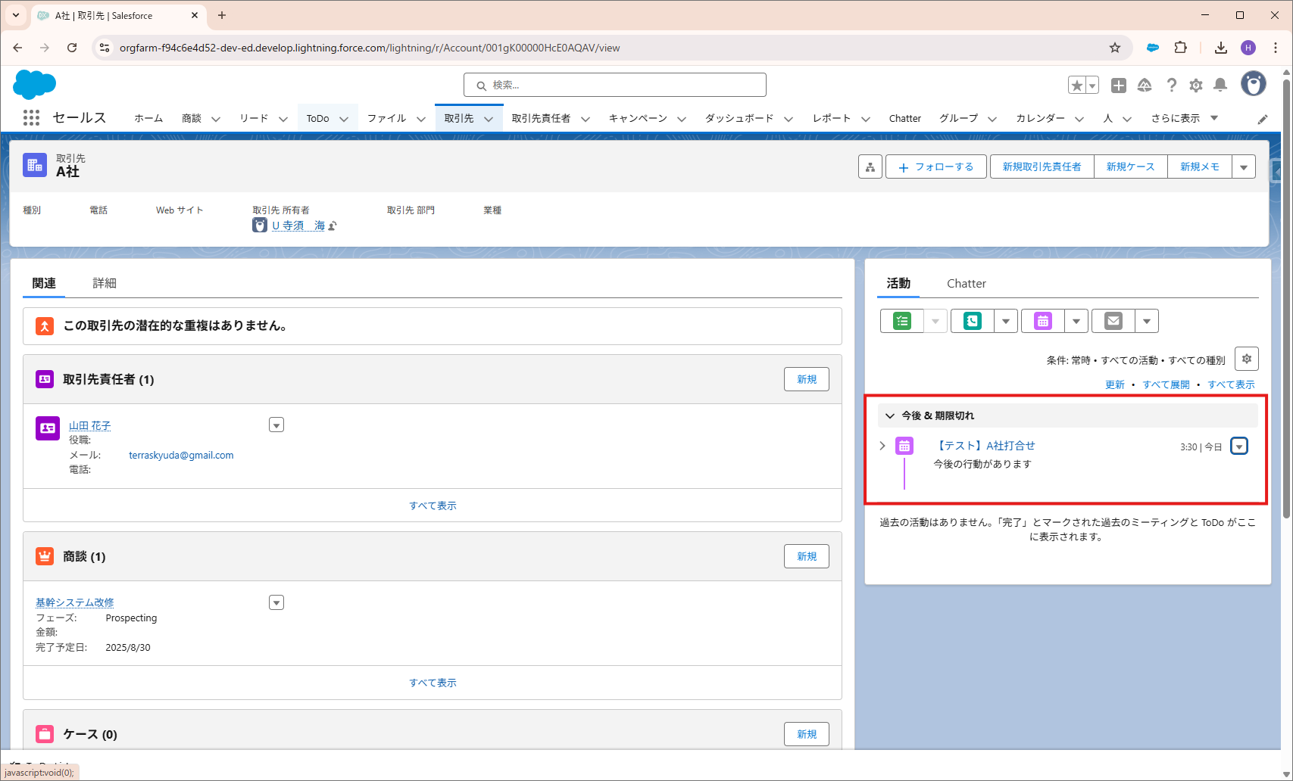Viewport: 1293px width, 781px height.
Task: Click the A社 account building icon
Action: (35, 165)
